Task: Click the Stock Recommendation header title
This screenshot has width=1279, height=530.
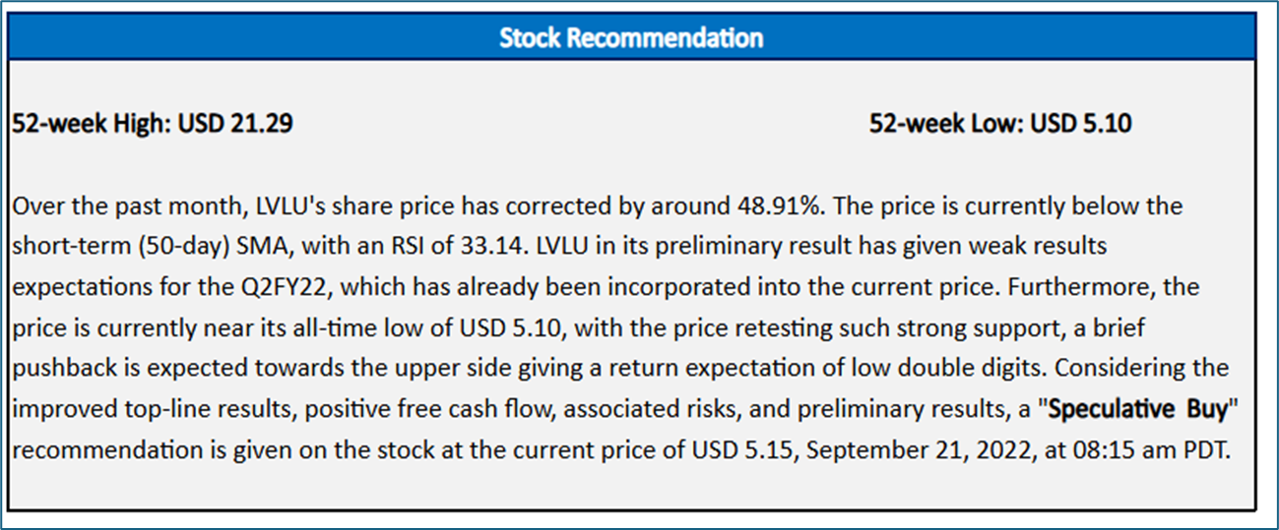Action: tap(631, 38)
